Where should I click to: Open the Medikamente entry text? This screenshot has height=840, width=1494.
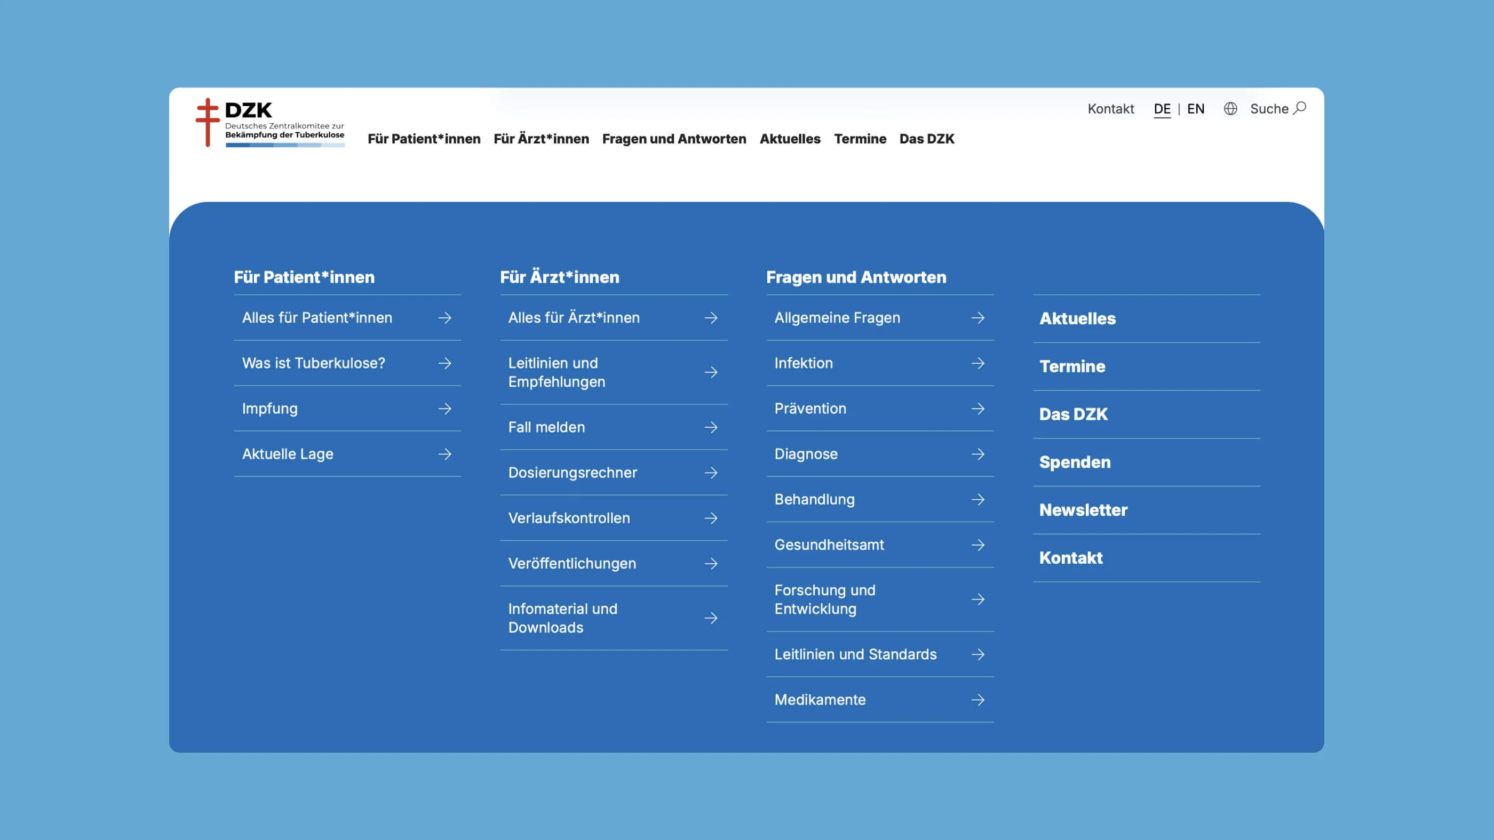tap(820, 700)
